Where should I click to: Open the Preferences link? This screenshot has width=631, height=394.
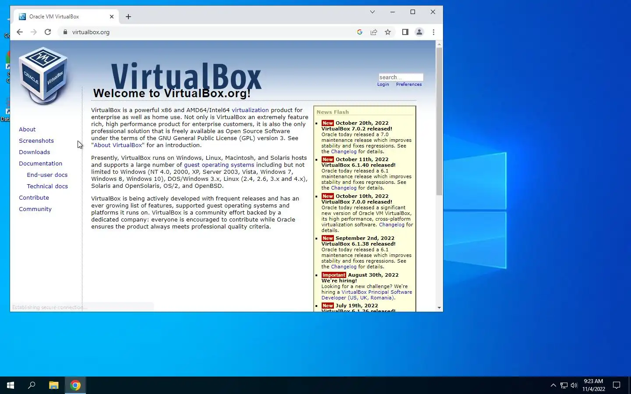point(409,84)
